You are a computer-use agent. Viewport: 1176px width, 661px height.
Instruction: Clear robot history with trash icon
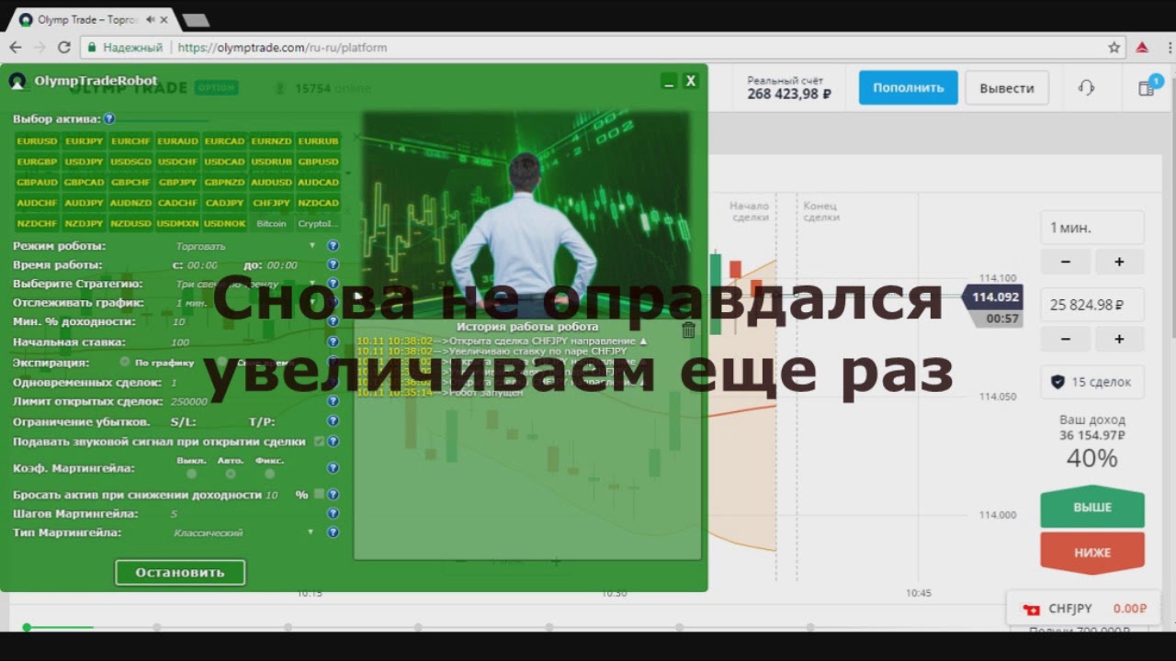688,330
